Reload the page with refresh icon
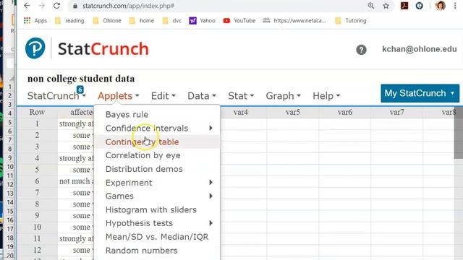This screenshot has width=463, height=260. (x=56, y=6)
